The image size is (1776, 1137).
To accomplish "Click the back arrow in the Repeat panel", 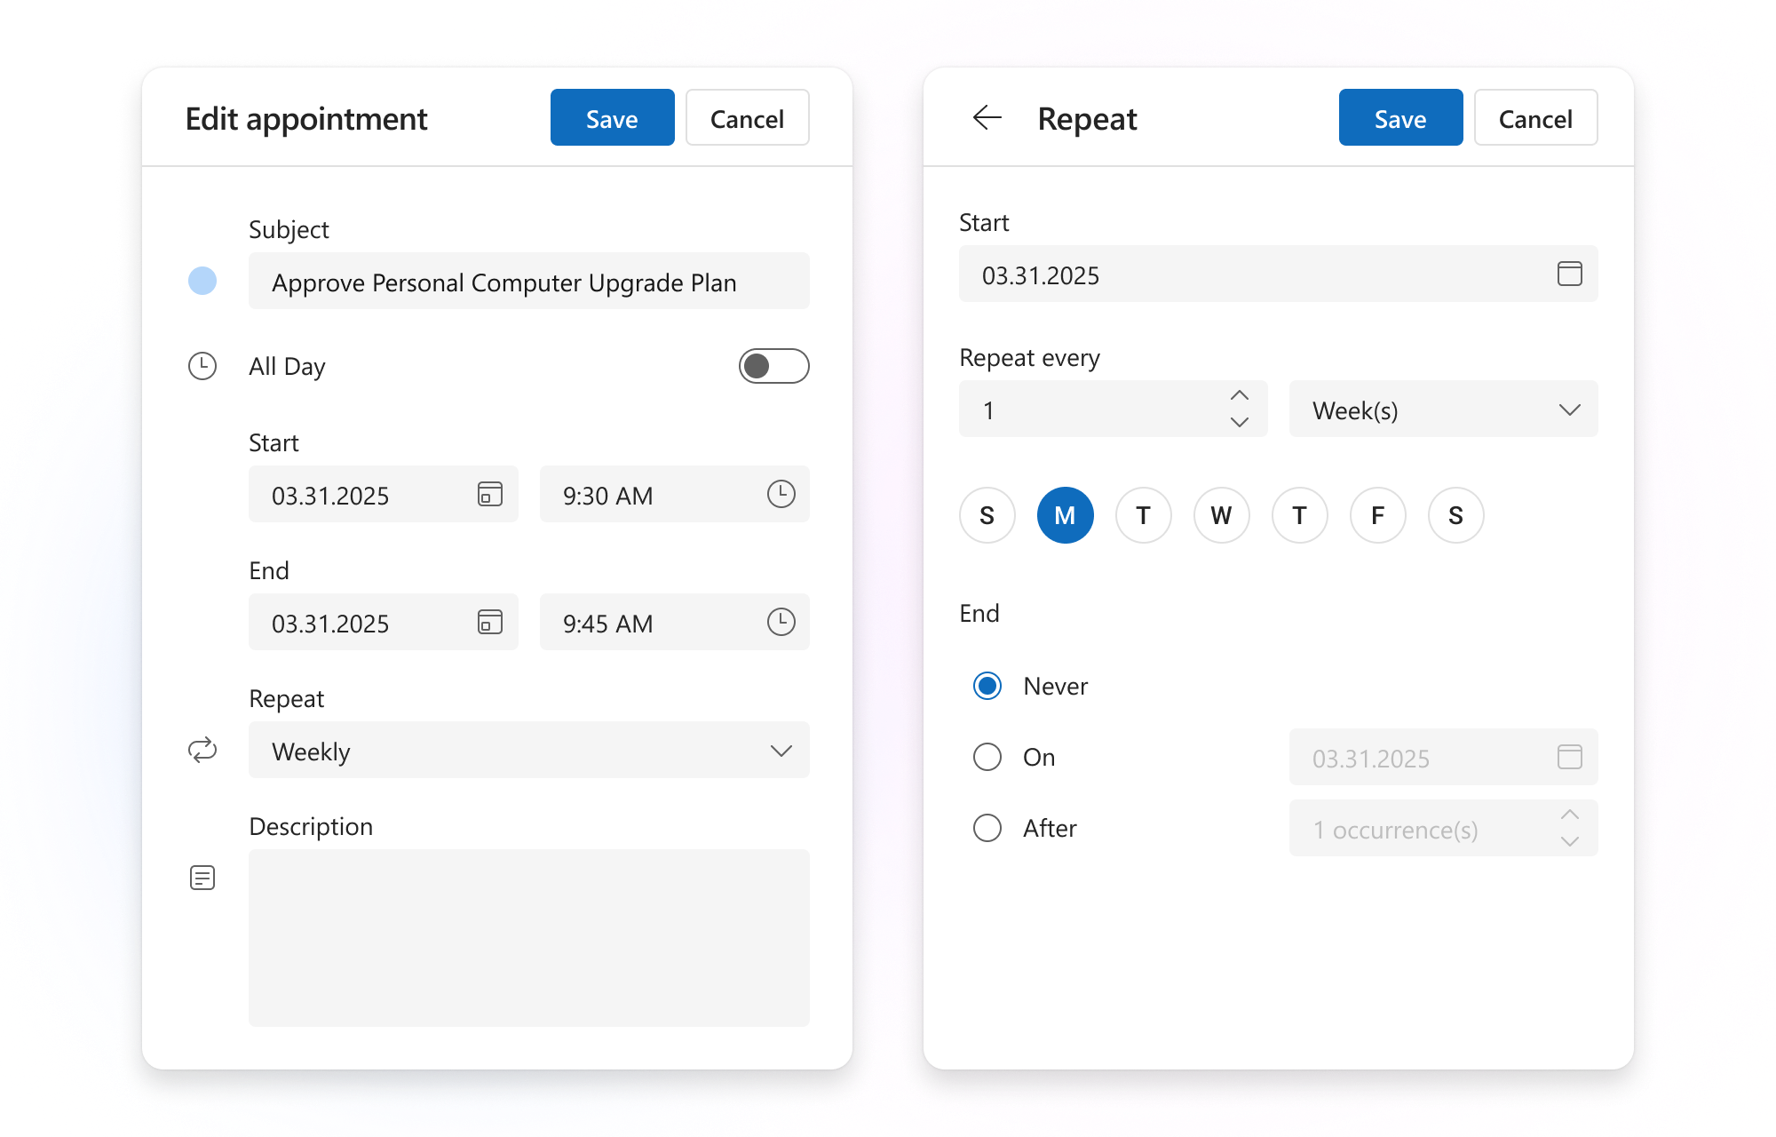I will pos(987,117).
